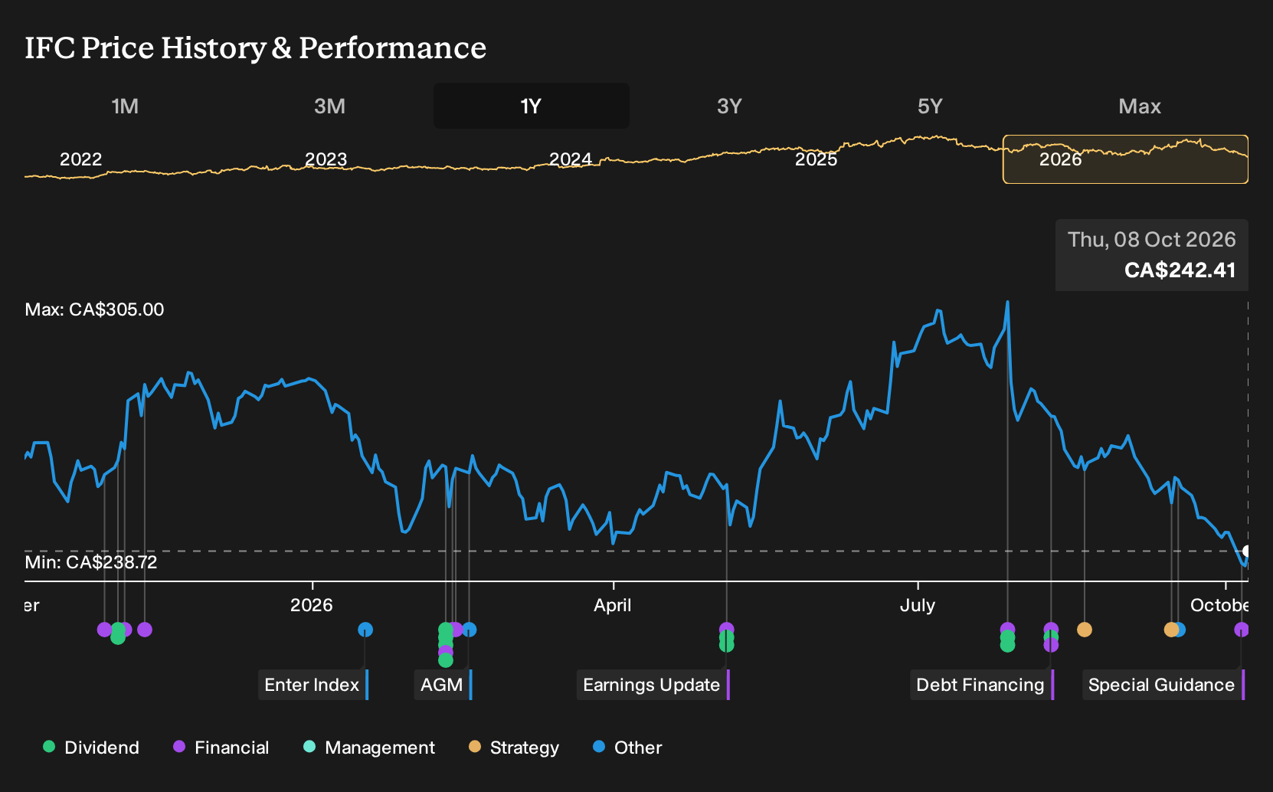
Task: Toggle the Management legend filter
Action: 369,748
